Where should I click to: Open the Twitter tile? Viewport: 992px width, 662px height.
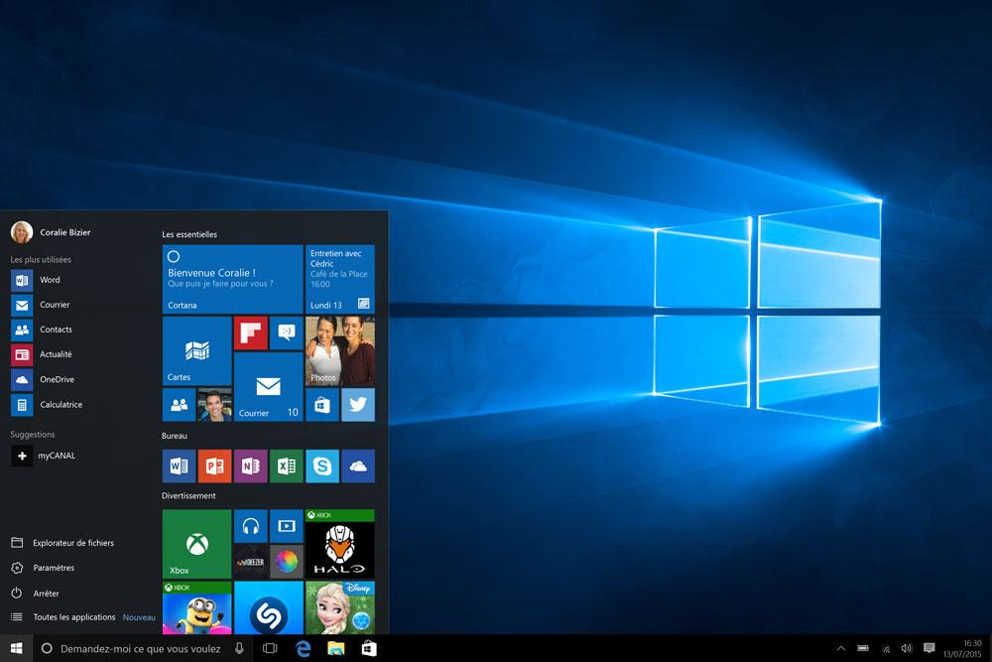coord(358,405)
